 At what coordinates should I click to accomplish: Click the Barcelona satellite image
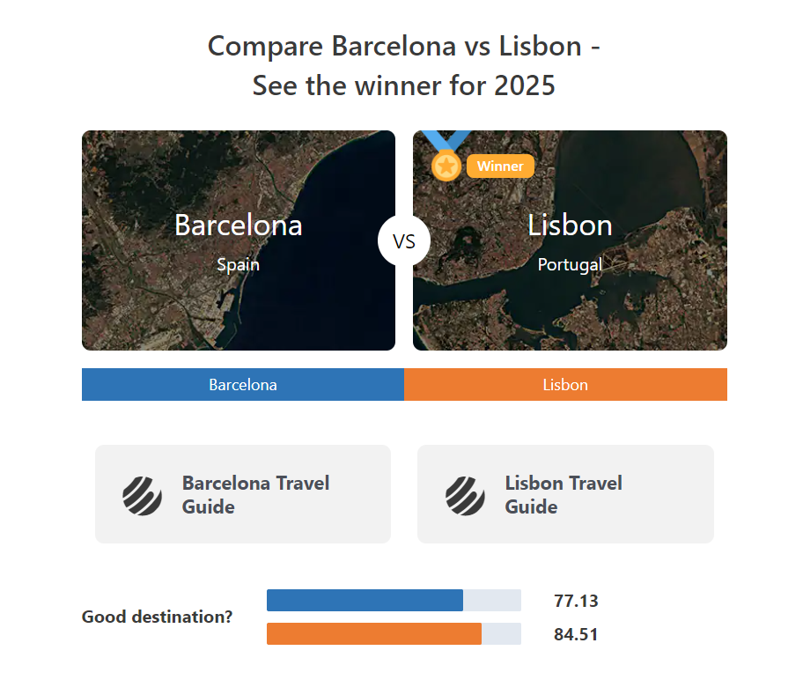point(239,240)
